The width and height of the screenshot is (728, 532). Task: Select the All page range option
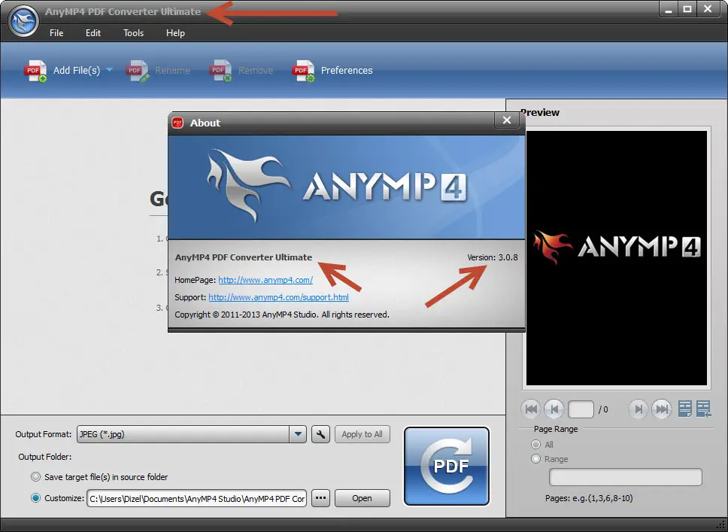535,445
